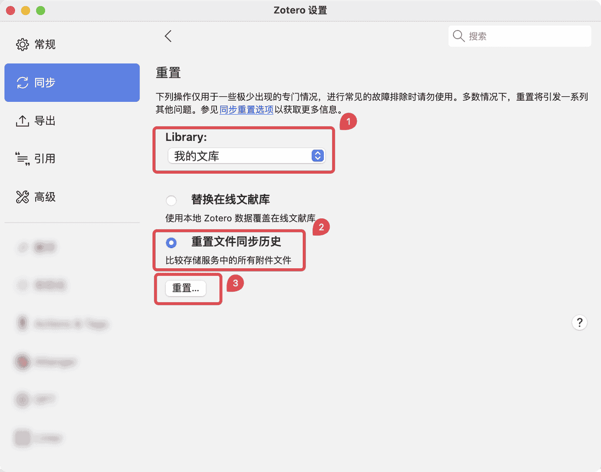Click the question mark help icon

point(579,322)
